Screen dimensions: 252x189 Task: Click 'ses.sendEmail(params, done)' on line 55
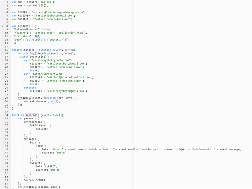click(38, 187)
